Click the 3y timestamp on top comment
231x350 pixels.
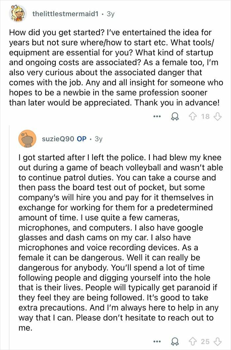111,14
